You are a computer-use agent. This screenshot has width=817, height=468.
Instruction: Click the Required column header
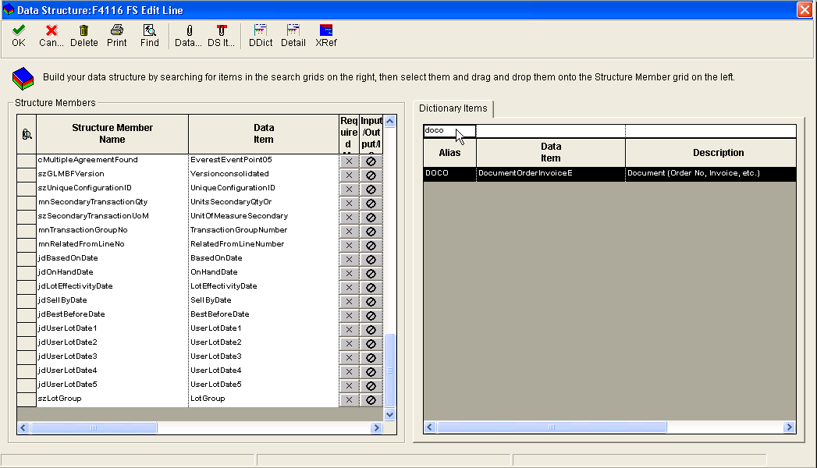point(349,134)
